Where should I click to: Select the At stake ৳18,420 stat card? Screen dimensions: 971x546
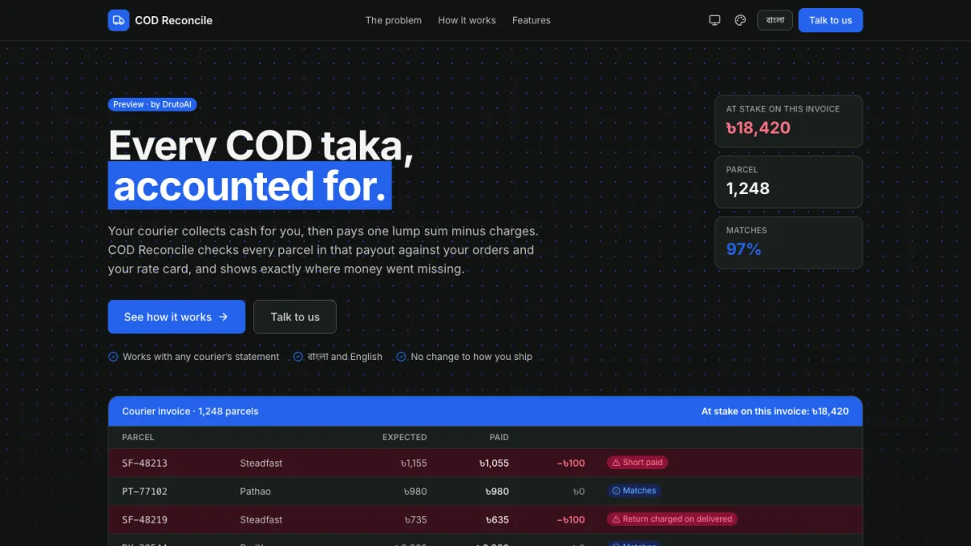click(788, 121)
